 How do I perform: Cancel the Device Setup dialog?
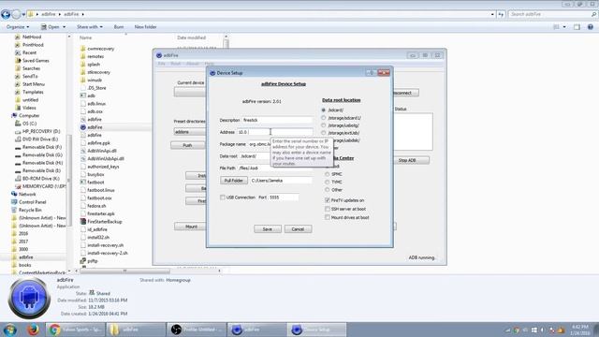point(298,228)
